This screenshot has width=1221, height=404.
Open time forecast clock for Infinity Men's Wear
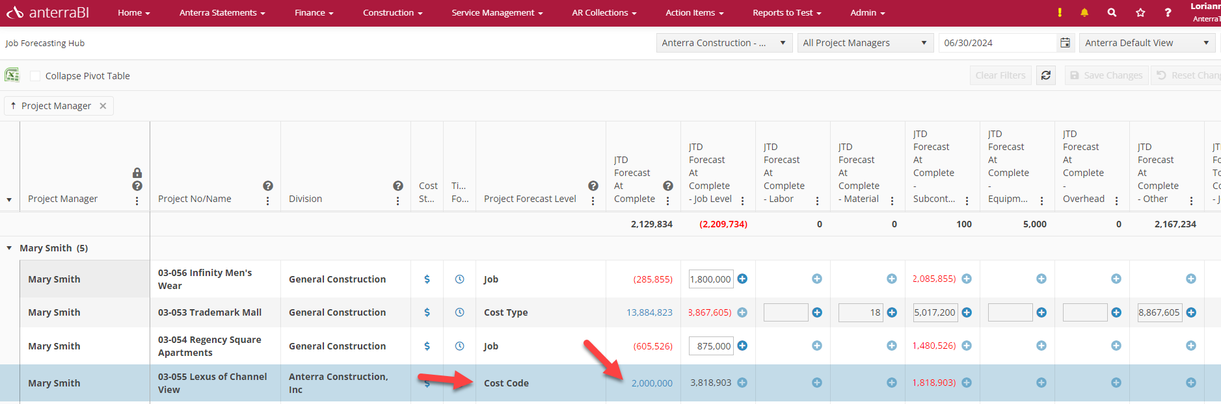459,279
